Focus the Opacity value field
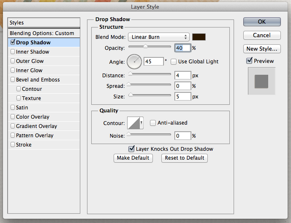This screenshot has height=223, width=291. point(182,48)
